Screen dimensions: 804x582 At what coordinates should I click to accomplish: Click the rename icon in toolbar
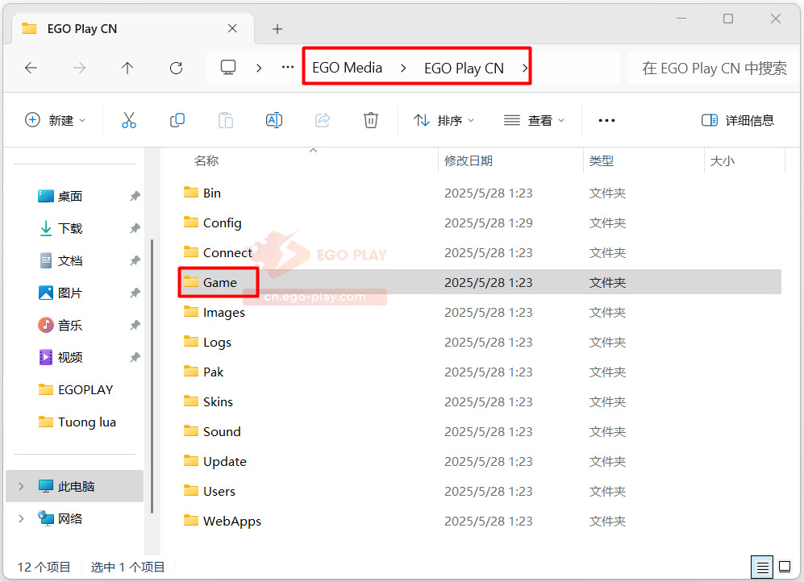click(274, 120)
